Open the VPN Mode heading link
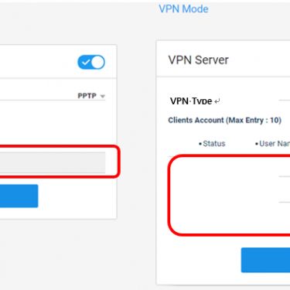This screenshot has width=290, height=290. pyautogui.click(x=183, y=9)
